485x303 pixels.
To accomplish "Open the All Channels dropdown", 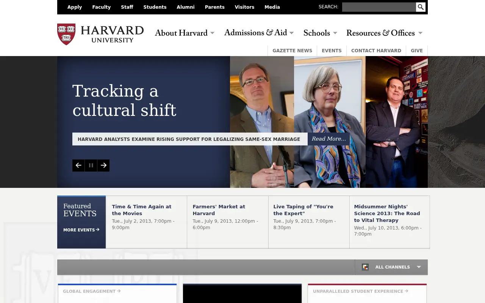I will tap(391, 267).
